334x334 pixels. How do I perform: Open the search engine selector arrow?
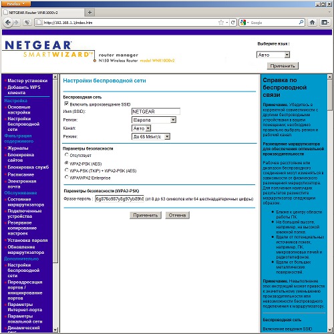[248, 23]
